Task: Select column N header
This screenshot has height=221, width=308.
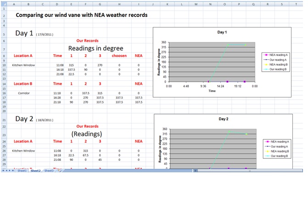Action: [x=210, y=4]
